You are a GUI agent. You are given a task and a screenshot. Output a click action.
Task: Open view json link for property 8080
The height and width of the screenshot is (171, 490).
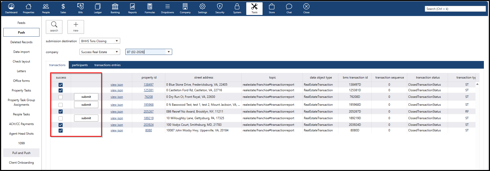[x=117, y=130]
